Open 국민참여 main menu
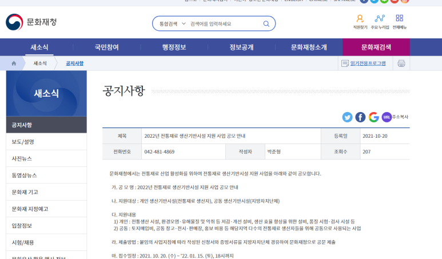Screen dimensions: 442x259 106,47
